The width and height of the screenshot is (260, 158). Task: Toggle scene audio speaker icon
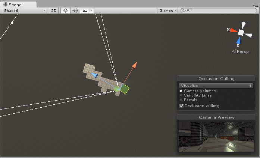pyautogui.click(x=75, y=10)
